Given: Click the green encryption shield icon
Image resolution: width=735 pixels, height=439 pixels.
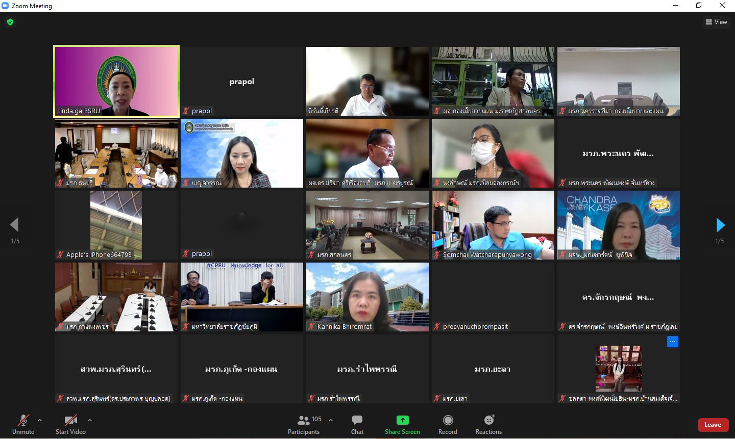Looking at the screenshot, I should click(10, 22).
